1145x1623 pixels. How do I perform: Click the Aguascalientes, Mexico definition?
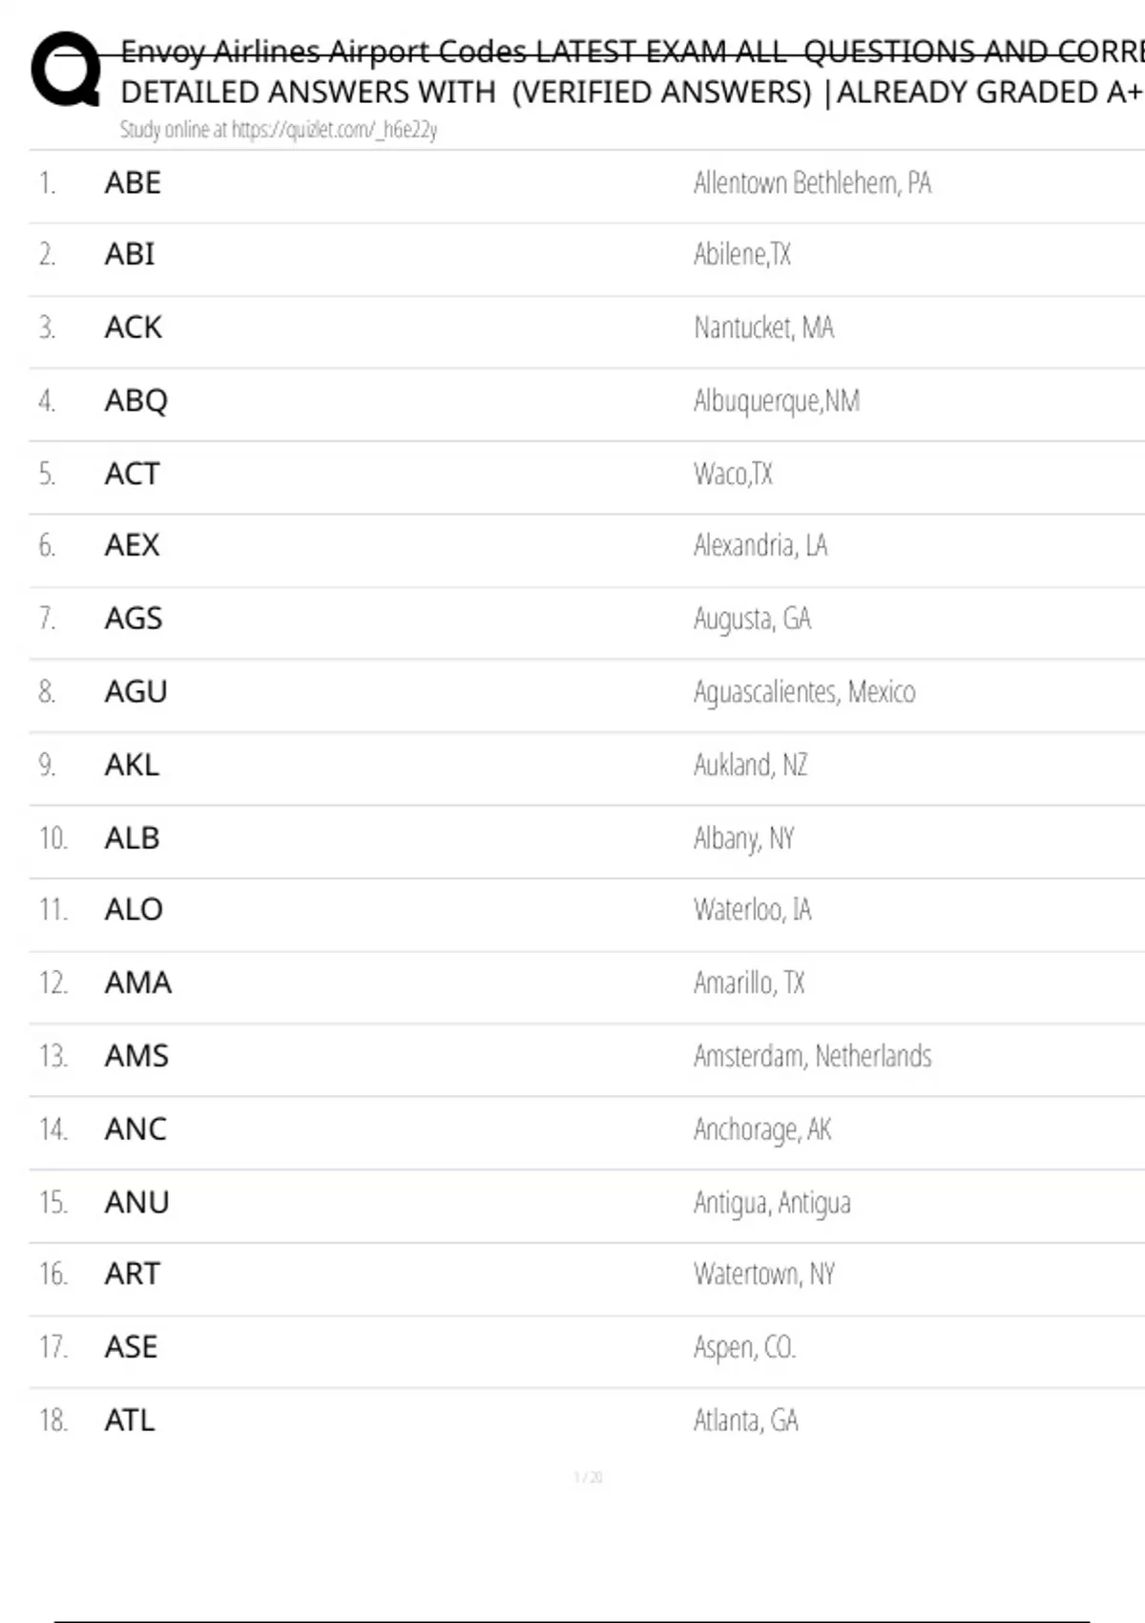804,691
